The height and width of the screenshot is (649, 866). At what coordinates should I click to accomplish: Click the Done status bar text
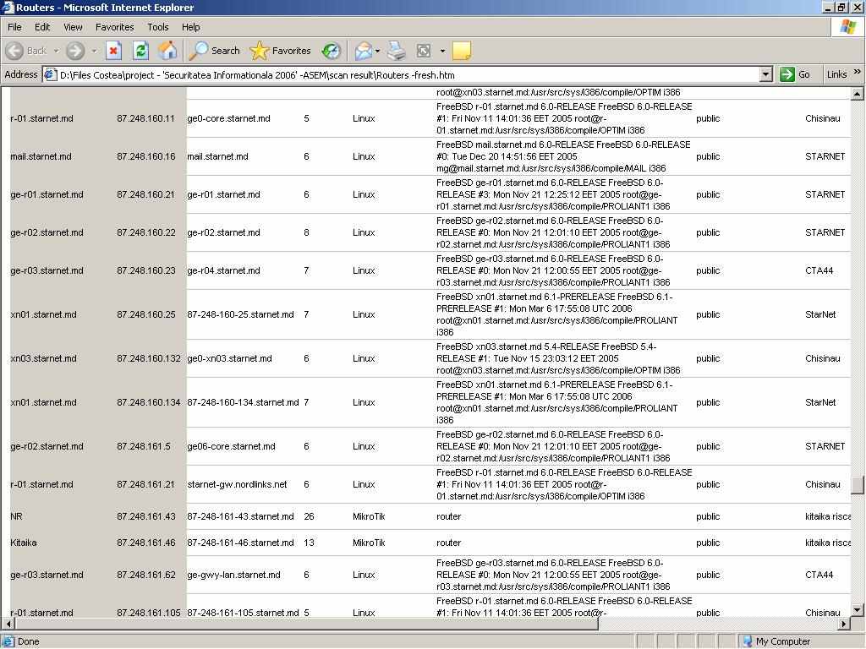pos(28,641)
